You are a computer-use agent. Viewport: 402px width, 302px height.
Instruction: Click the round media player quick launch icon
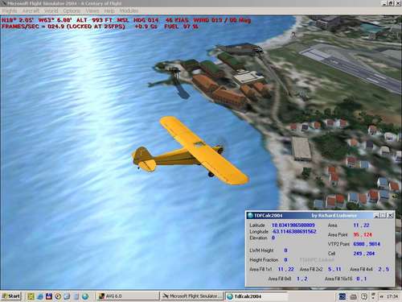tap(58, 296)
